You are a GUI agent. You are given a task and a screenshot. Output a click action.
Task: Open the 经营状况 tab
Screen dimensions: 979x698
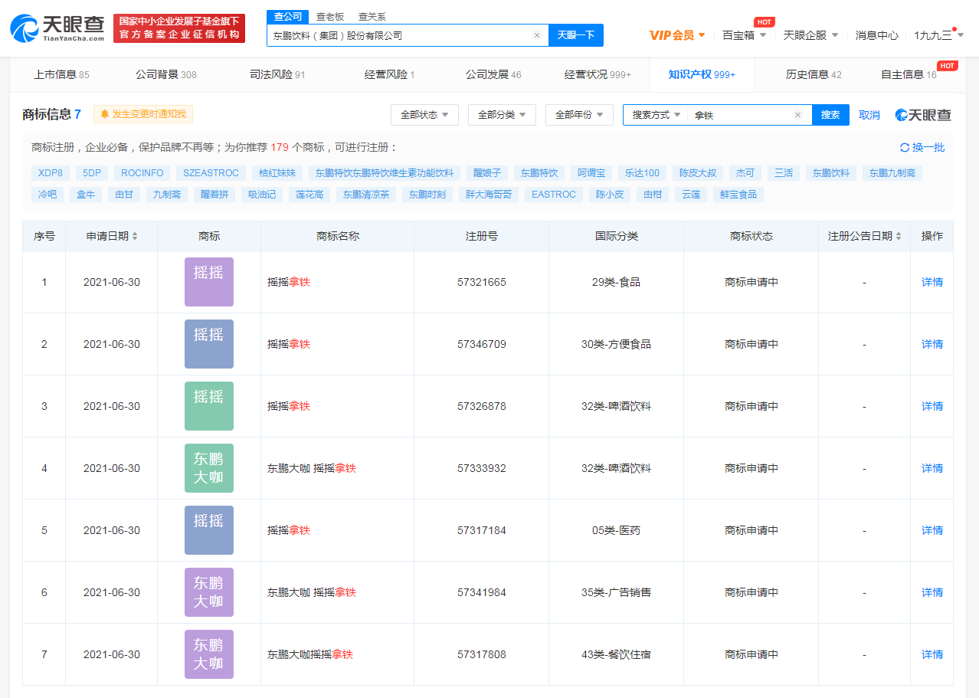(598, 74)
